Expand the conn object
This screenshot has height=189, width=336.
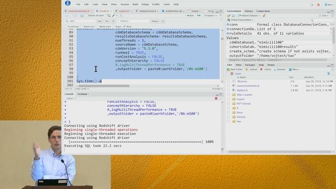(x=228, y=25)
